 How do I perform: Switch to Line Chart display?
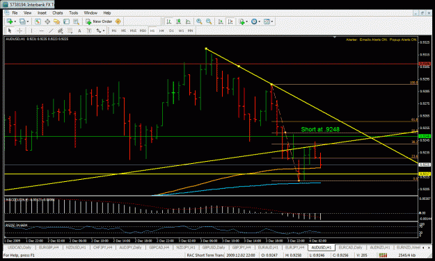coord(188,22)
